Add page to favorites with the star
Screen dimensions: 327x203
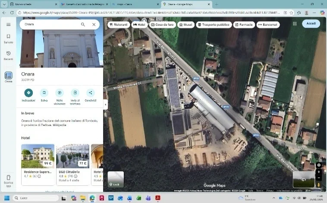[291, 13]
